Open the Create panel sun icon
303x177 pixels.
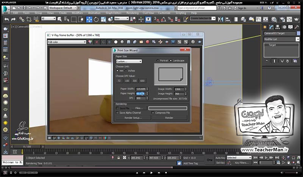265,27
